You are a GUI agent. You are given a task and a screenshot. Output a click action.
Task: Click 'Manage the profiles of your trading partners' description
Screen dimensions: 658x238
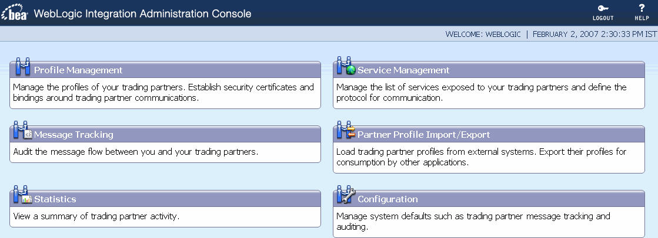tap(163, 93)
